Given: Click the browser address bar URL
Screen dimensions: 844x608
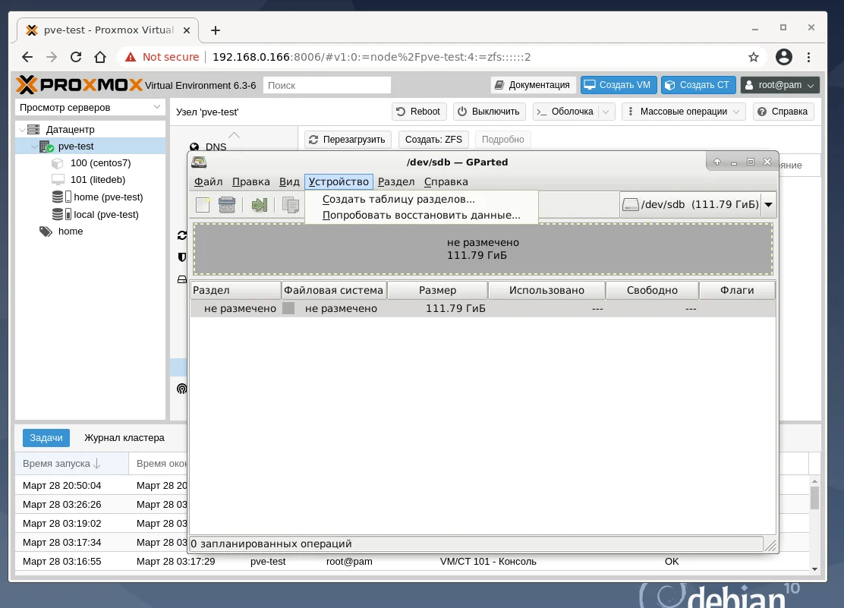Looking at the screenshot, I should click(x=371, y=57).
